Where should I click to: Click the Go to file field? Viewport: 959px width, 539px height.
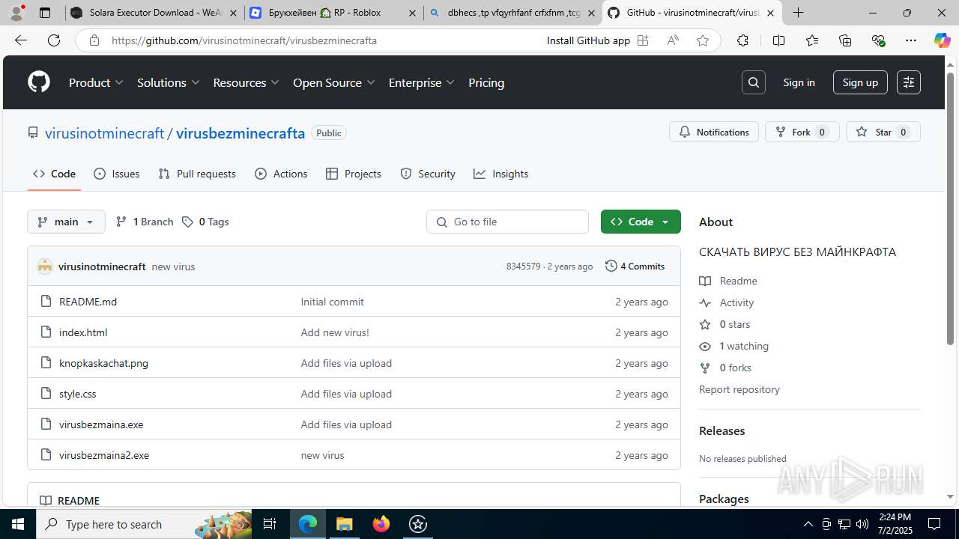click(508, 222)
